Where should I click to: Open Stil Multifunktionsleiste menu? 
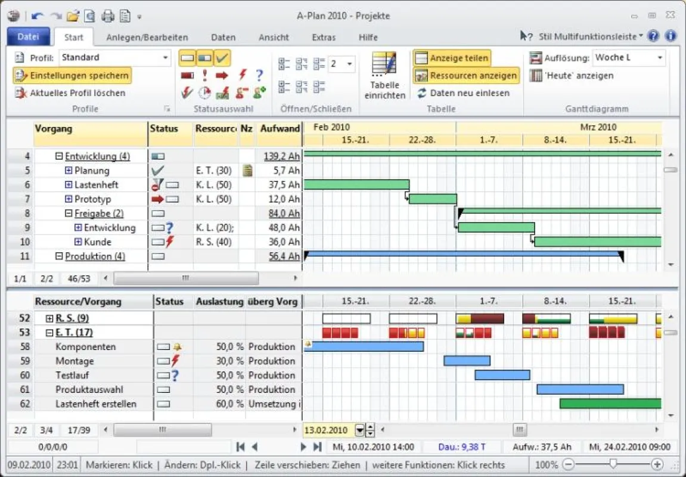[591, 36]
